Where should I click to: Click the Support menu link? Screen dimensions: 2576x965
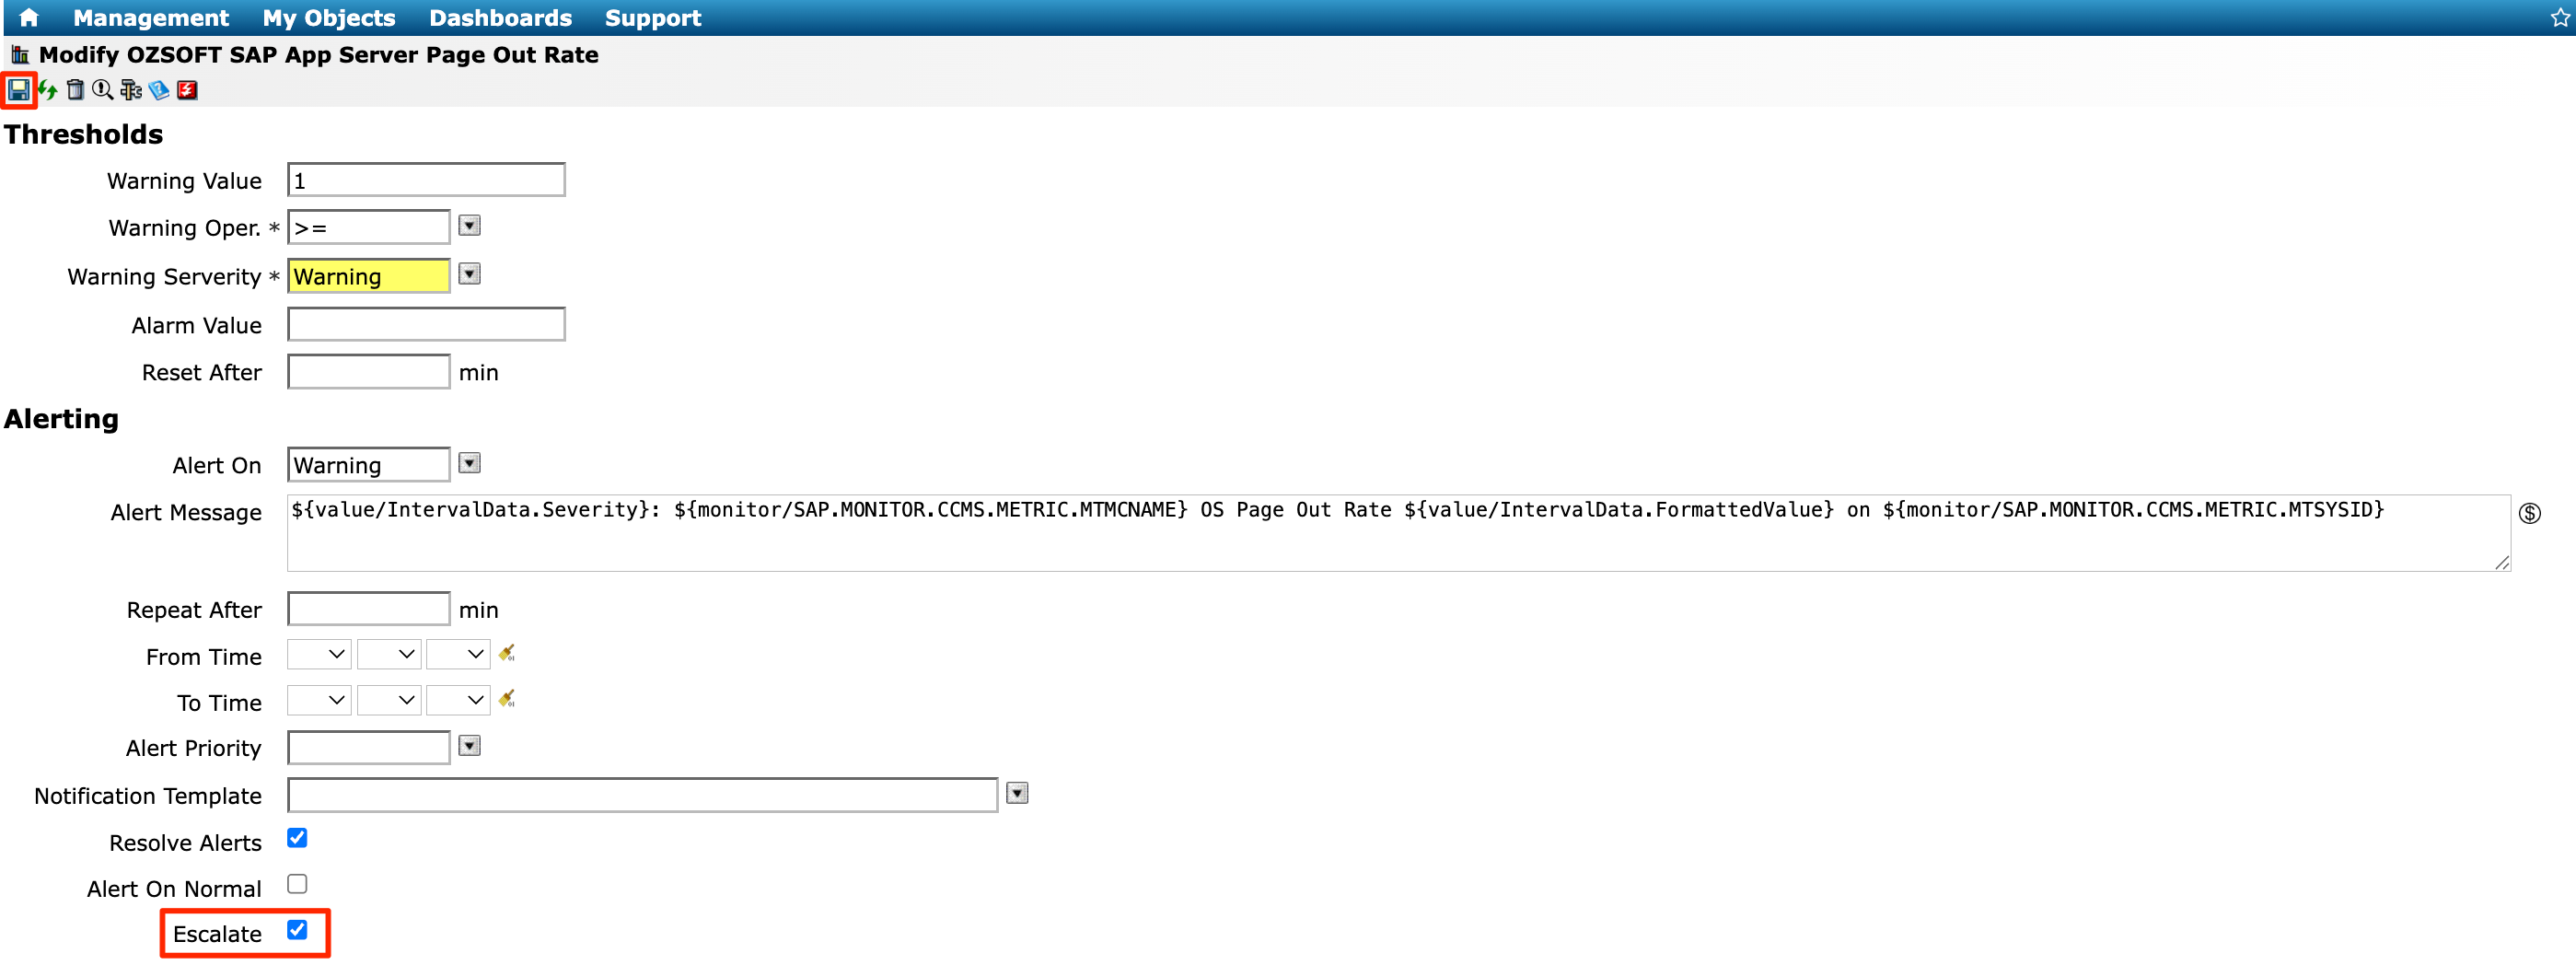653,18
